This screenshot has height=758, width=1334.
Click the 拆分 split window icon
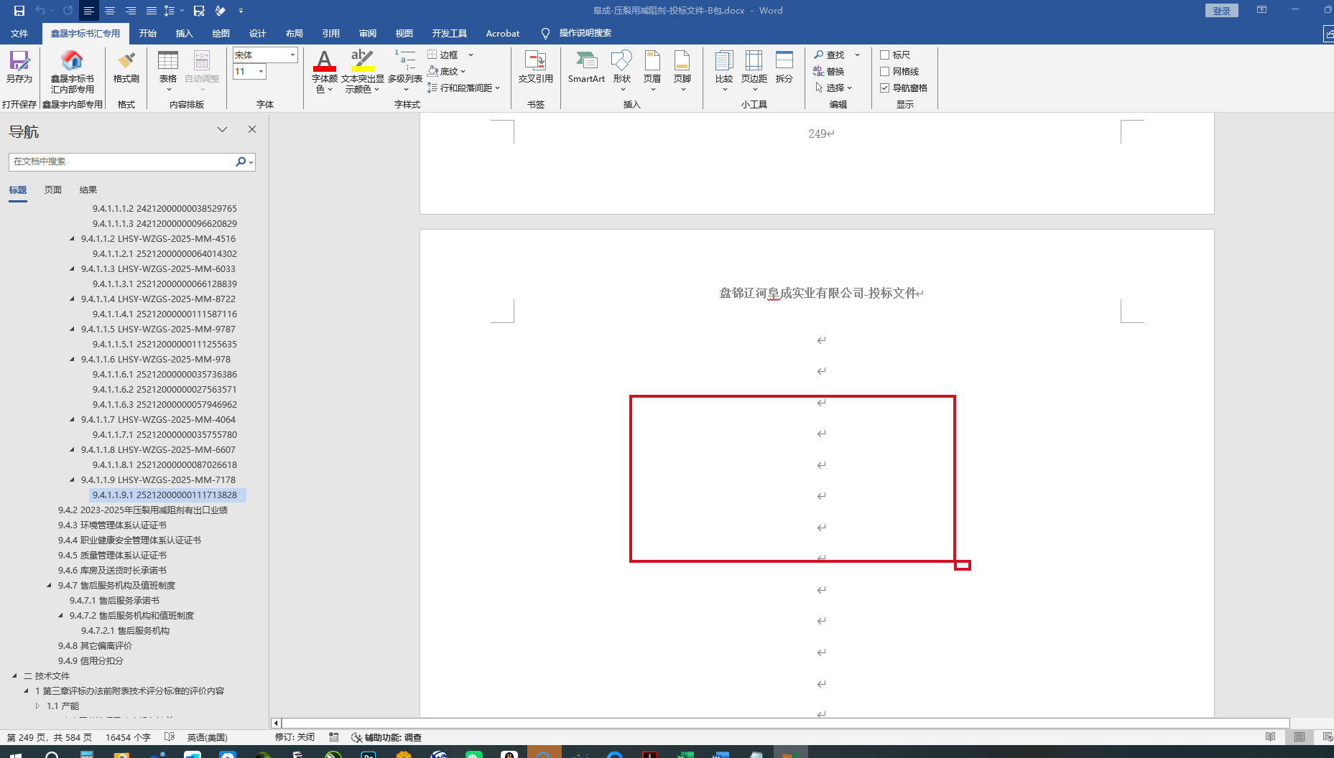tap(784, 67)
